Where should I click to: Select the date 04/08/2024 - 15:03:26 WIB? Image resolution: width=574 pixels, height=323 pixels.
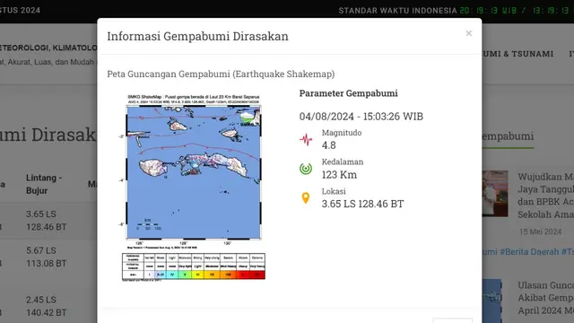(x=361, y=117)
